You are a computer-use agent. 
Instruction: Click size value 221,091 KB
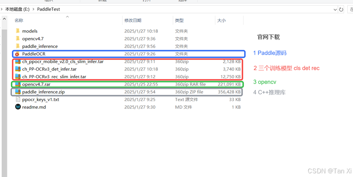(229, 84)
